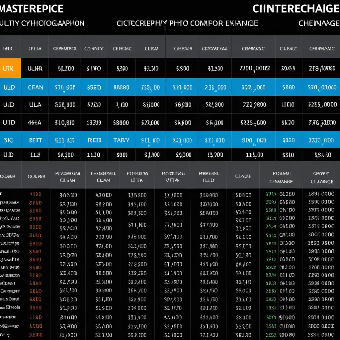
Task: Select the "RED" cell in the SIO row
Action: pyautogui.click(x=94, y=140)
